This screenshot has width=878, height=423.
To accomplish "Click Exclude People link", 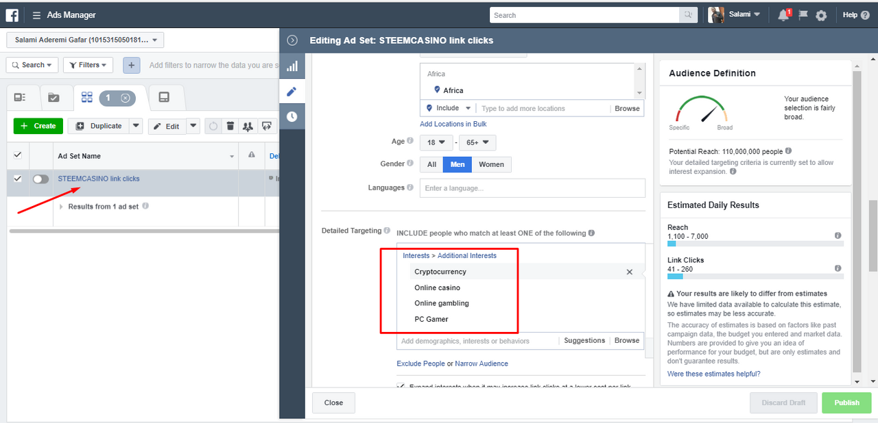I will [x=420, y=363].
